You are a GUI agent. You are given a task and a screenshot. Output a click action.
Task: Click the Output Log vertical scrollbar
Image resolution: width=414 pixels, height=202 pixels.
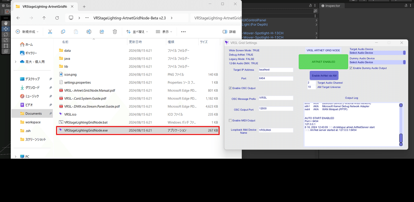[x=401, y=124]
